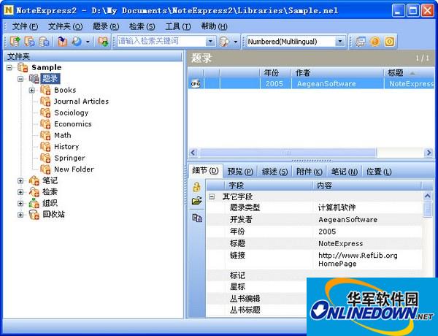This screenshot has width=438, height=336.
Task: Expand the Books folder
Action: 31,91
